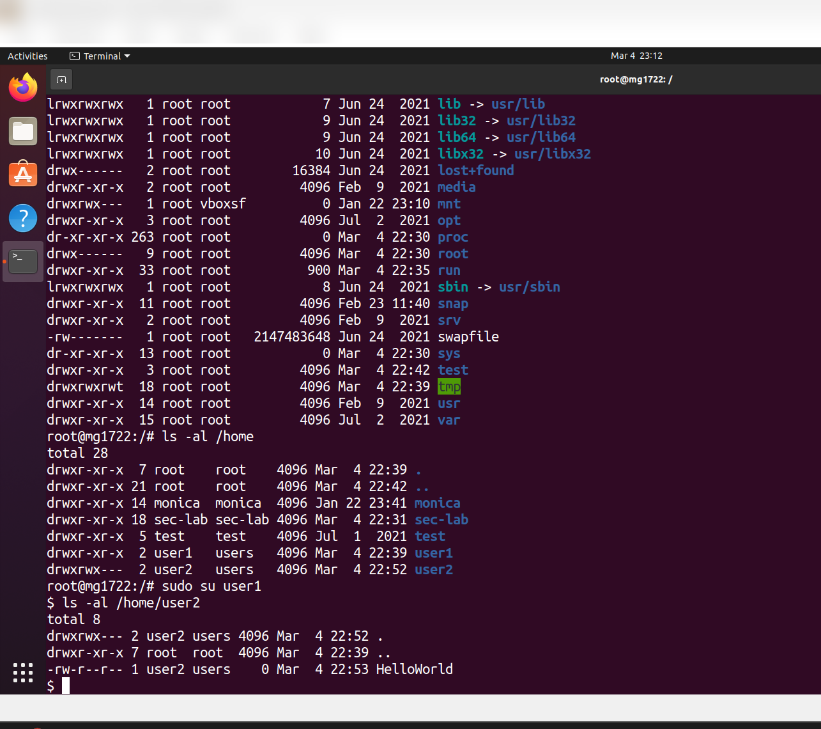Select the 'lost+found' directory name
This screenshot has width=821, height=729.
point(476,171)
